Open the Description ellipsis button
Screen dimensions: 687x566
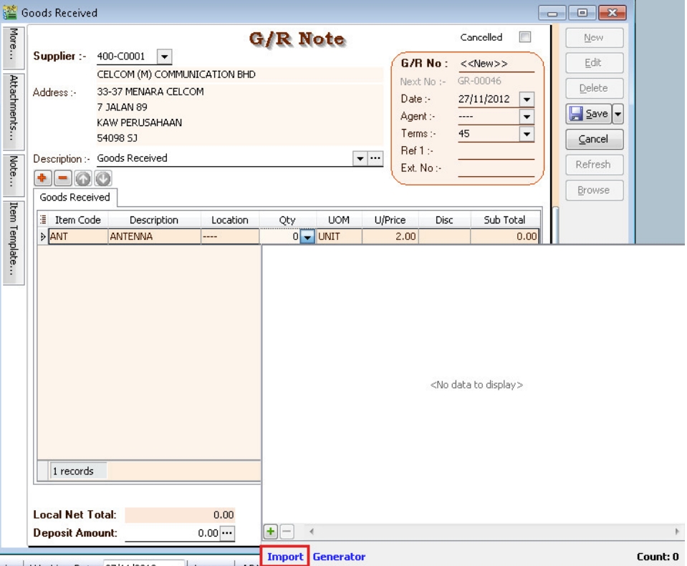375,158
